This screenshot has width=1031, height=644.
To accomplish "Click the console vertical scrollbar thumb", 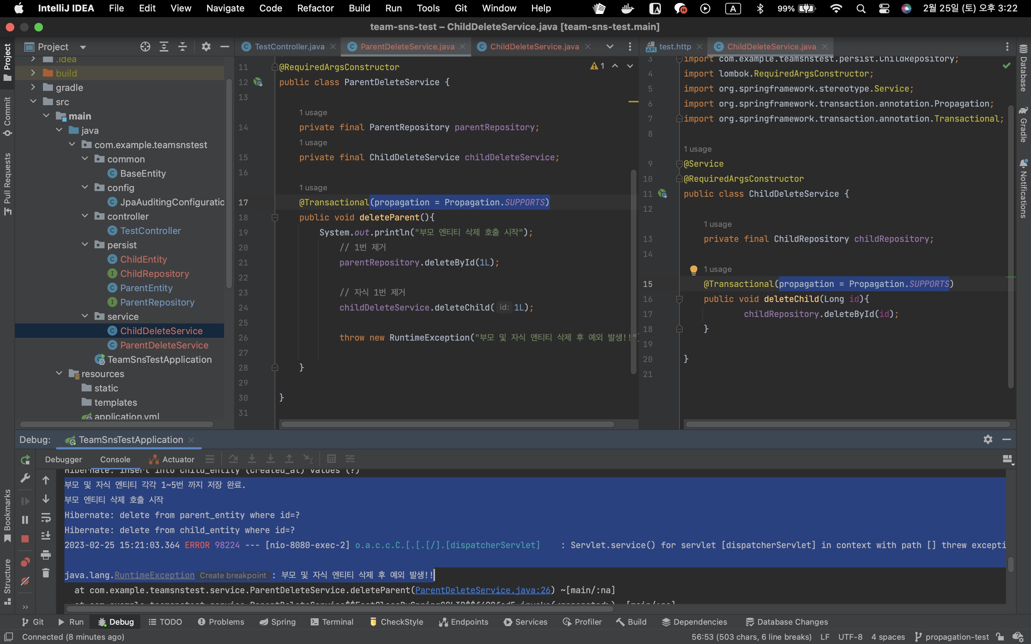I will click(x=1011, y=564).
